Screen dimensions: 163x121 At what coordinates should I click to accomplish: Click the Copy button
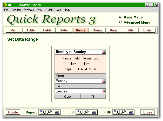tap(68, 97)
